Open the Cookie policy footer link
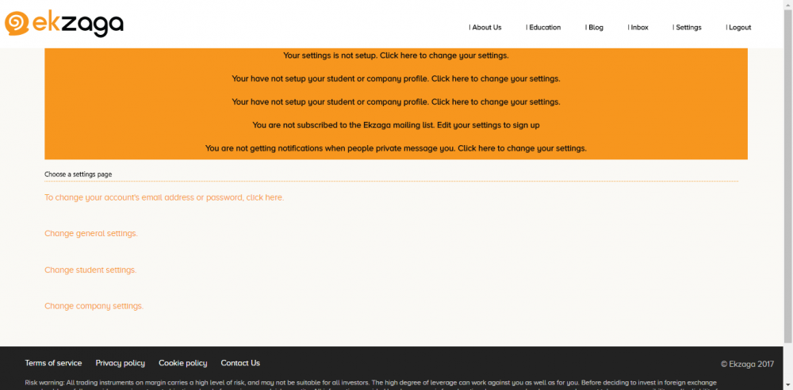The image size is (793, 390). coord(182,363)
